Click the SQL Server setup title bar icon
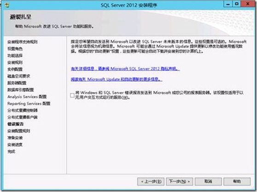Screen dimensions: 257x192 [x=7, y=5]
